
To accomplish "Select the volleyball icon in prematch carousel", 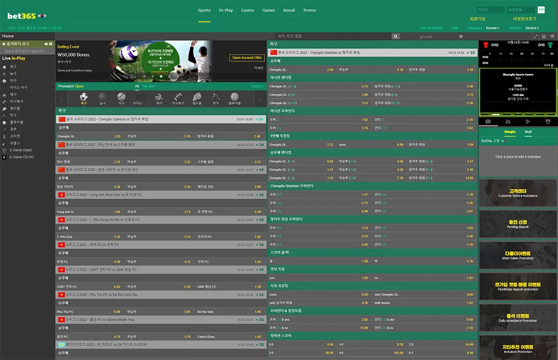I will pyautogui.click(x=159, y=98).
